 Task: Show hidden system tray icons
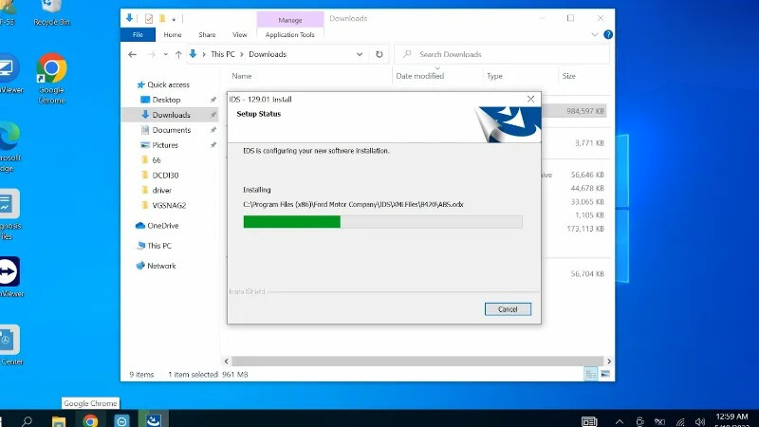coord(620,421)
